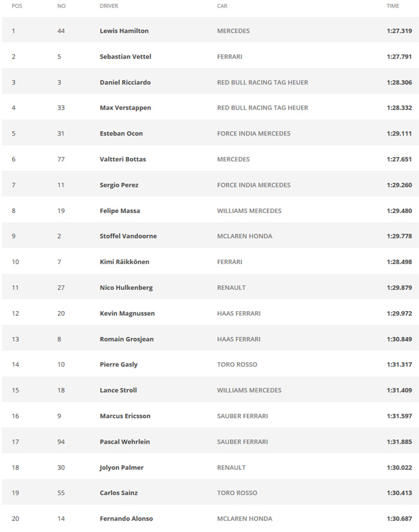Select the 1:27.319 lap time

point(400,31)
